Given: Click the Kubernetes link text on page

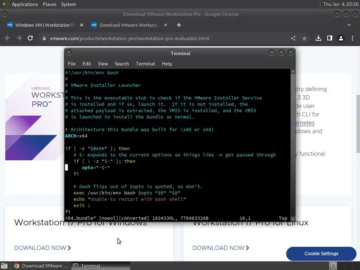Looking at the screenshot, I should [x=305, y=123].
